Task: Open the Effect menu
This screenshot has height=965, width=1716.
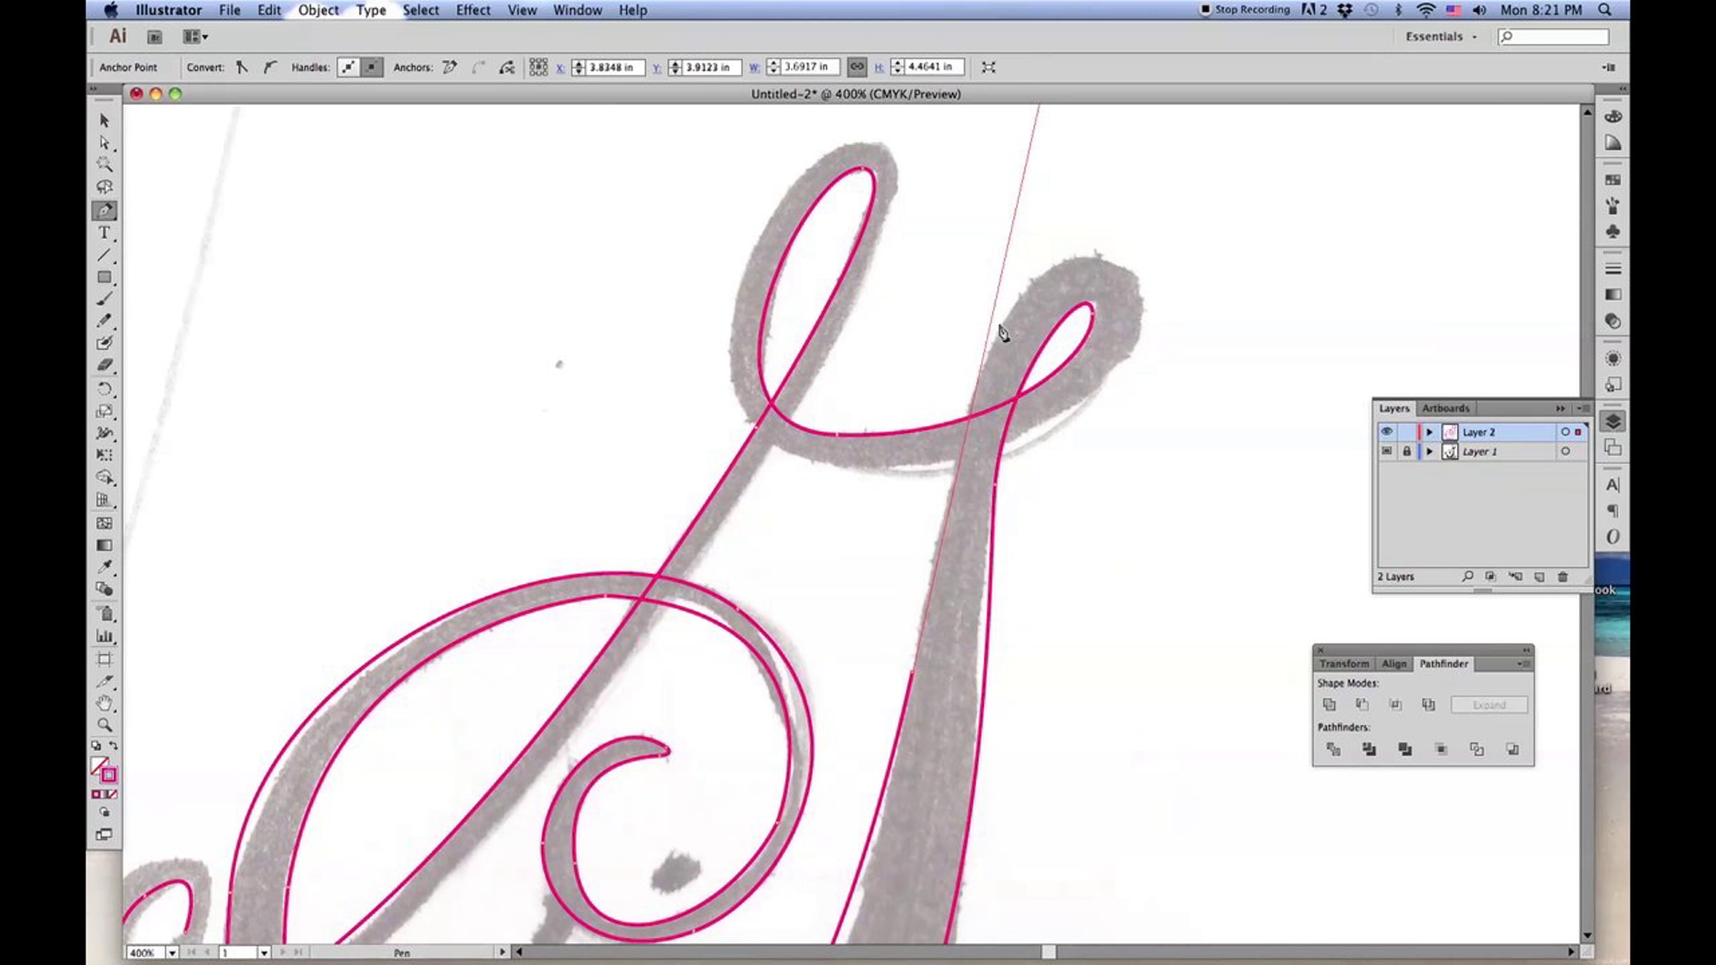Action: tap(473, 10)
